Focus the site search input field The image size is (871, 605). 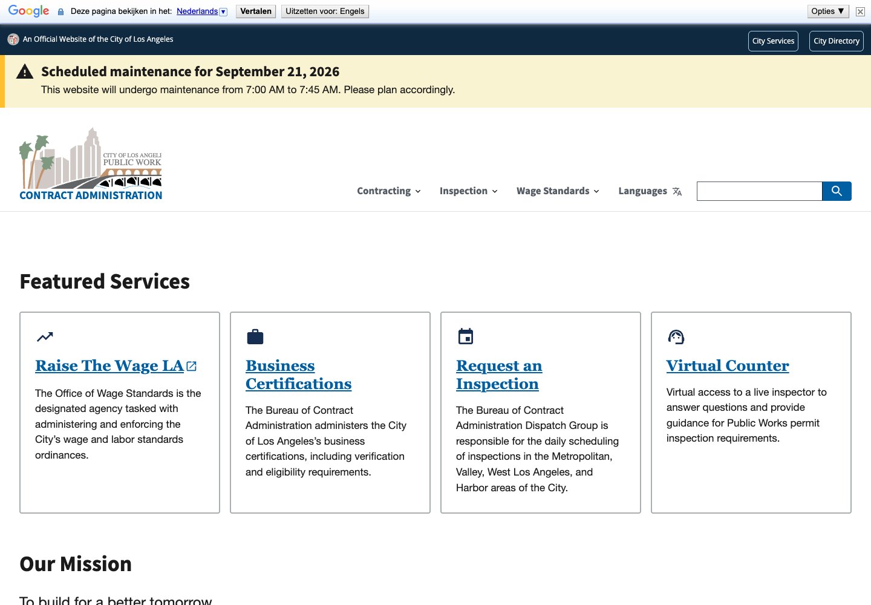coord(760,191)
